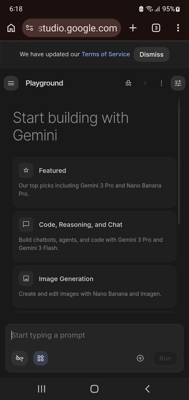Show the open tabs switcher
The width and height of the screenshot is (189, 400).
(156, 28)
